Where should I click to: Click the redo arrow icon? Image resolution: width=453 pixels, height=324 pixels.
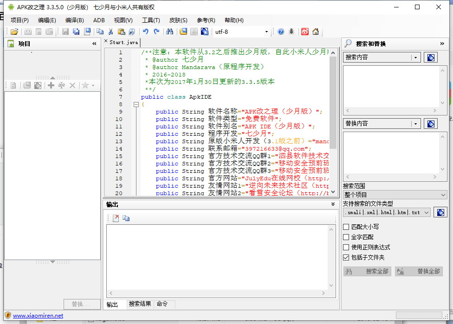click(x=156, y=32)
